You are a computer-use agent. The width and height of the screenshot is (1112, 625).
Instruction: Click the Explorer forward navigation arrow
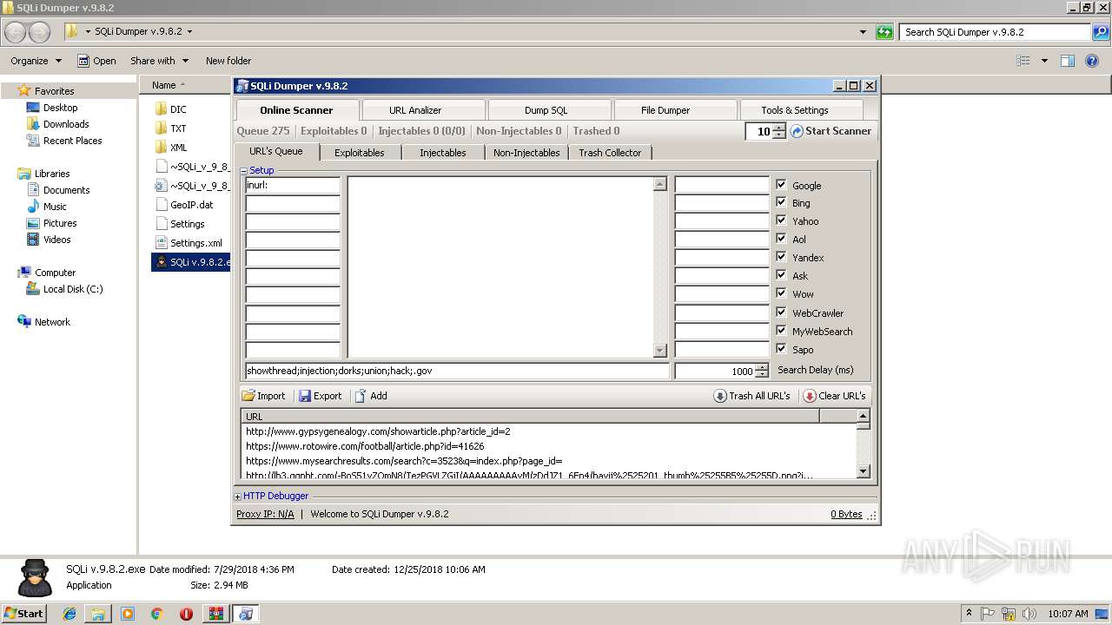(x=40, y=32)
